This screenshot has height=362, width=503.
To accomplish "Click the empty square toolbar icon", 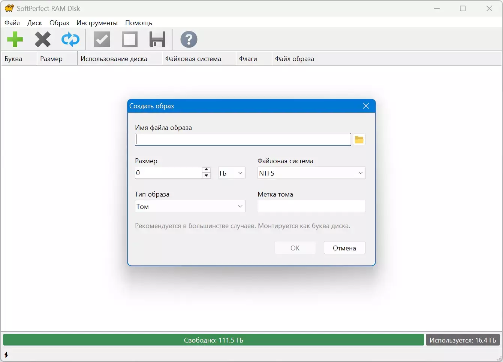I will (130, 39).
